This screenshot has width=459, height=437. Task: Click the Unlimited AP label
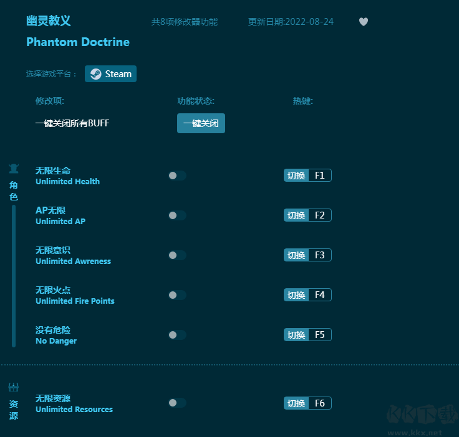pyautogui.click(x=60, y=221)
